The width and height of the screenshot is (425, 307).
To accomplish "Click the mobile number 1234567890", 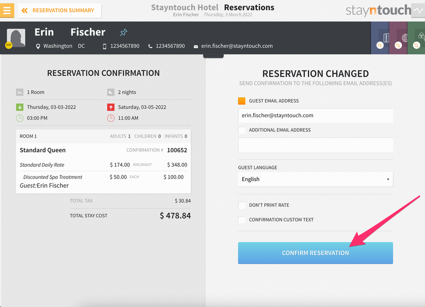I will [x=125, y=46].
